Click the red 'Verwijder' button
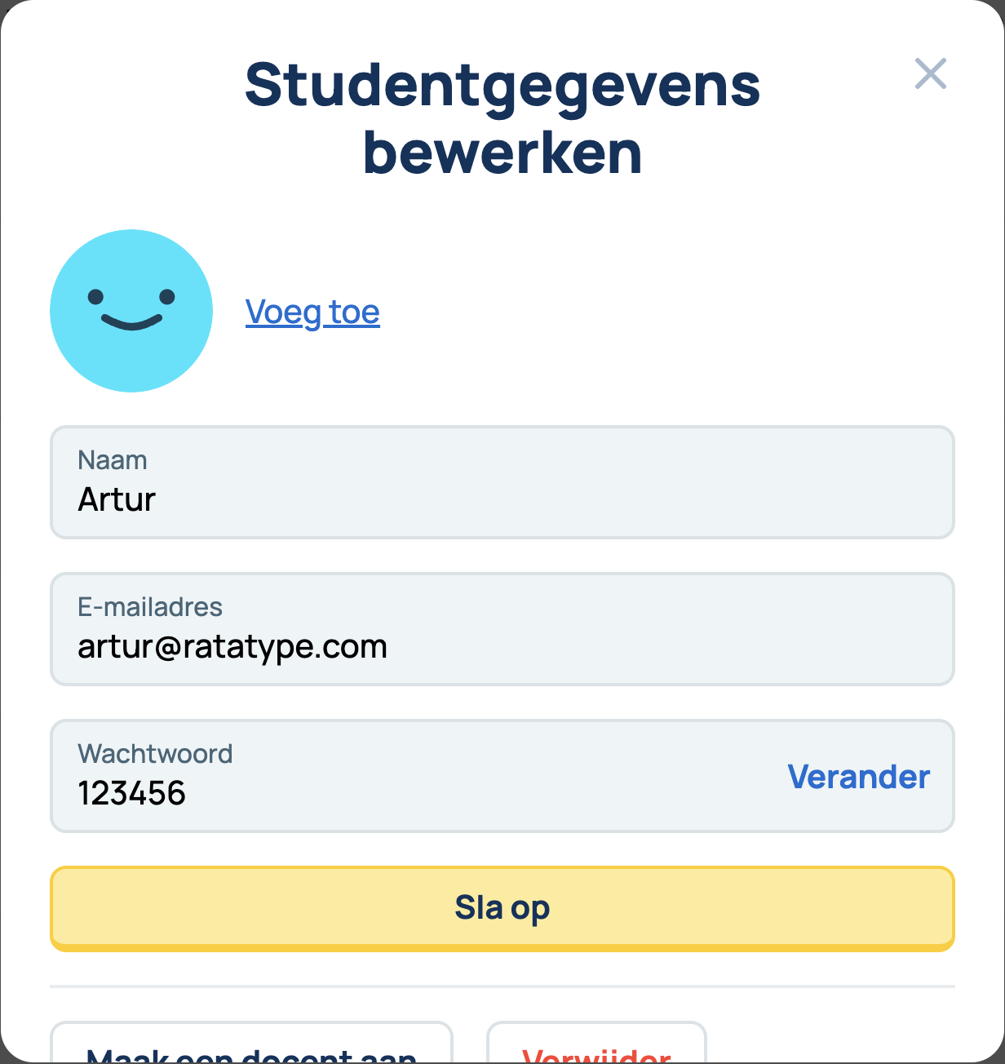 click(596, 1049)
